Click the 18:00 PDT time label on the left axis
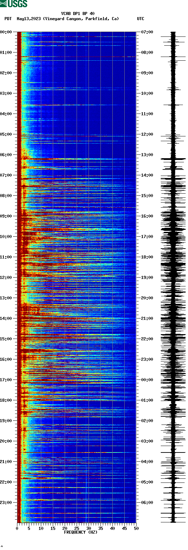The image size is (188, 550). [6, 400]
